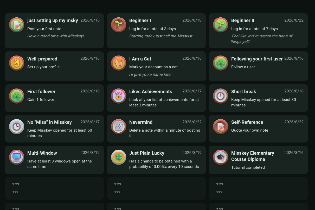The image size is (315, 210).
Task: Select the 'Just Plain Lucky' title
Action: 147,153
